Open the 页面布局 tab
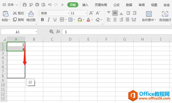Screen dimensions: 172x103 (x=101, y=5)
